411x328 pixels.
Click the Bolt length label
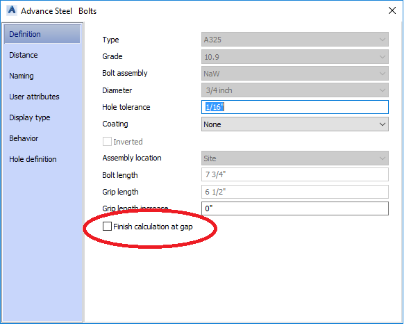pyautogui.click(x=120, y=175)
